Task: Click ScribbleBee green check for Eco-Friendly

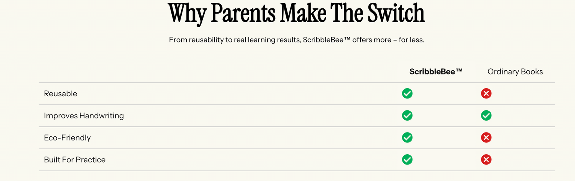Action: pos(407,137)
